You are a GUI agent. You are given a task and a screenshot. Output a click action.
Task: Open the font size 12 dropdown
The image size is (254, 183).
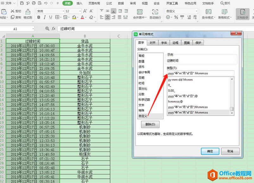(80, 11)
